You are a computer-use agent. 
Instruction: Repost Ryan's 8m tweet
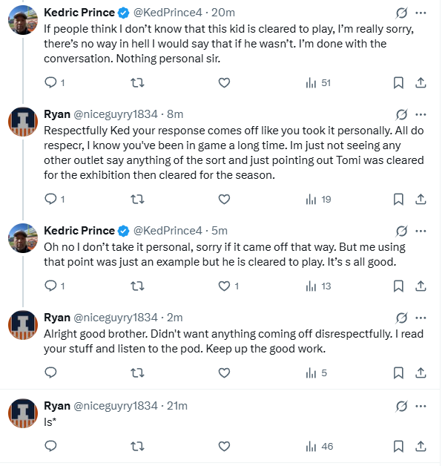tap(137, 199)
